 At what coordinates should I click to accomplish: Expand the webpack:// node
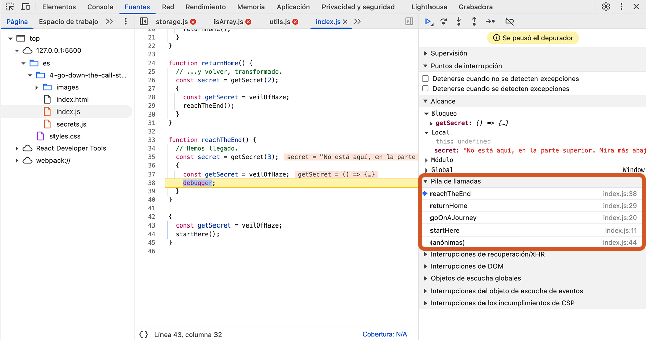(x=17, y=161)
